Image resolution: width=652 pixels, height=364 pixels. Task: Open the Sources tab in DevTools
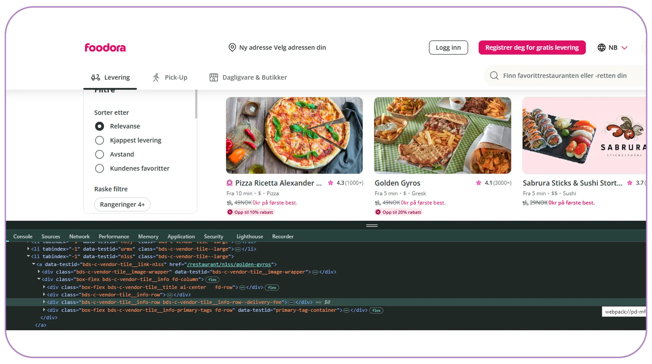51,237
